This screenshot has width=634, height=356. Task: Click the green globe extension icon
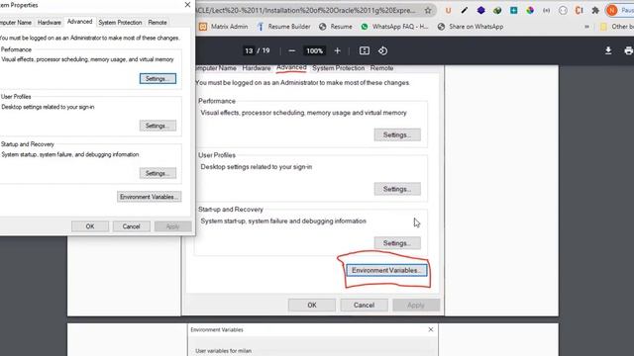tap(497, 11)
